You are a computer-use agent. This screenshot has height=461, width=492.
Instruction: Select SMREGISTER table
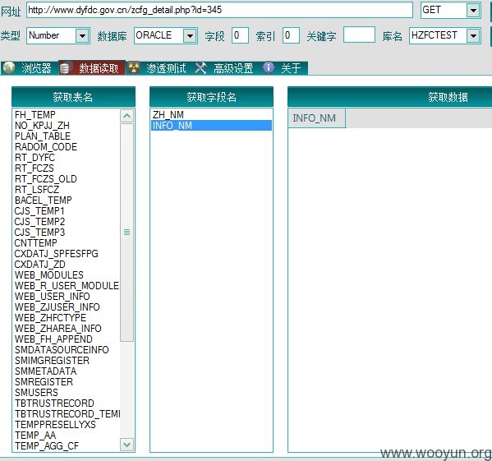[x=44, y=381]
